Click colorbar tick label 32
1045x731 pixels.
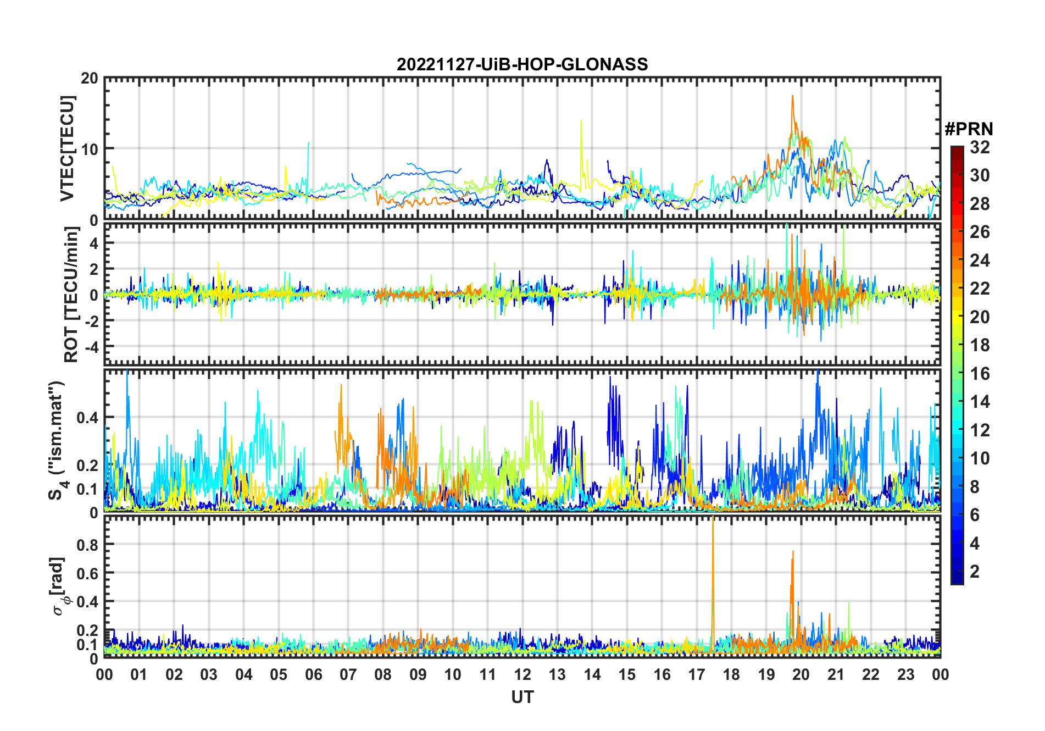pyautogui.click(x=980, y=147)
